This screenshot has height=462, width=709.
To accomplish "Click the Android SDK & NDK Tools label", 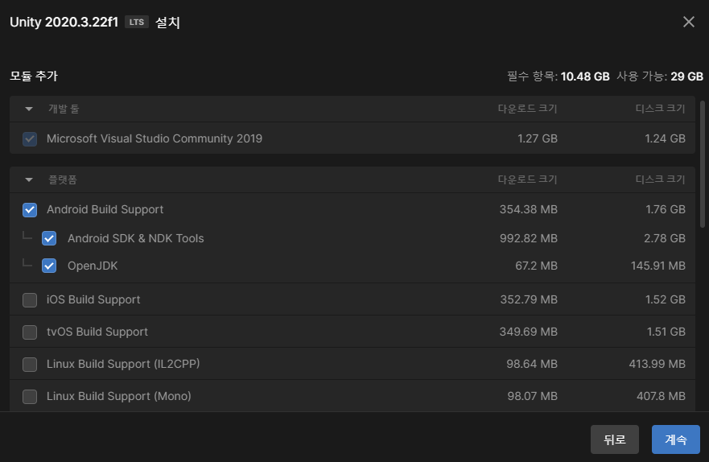I will [x=136, y=238].
